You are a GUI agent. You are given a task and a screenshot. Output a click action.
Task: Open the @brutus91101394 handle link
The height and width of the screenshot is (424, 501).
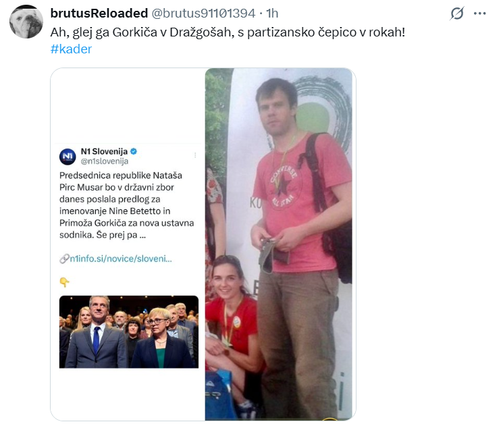coord(203,14)
